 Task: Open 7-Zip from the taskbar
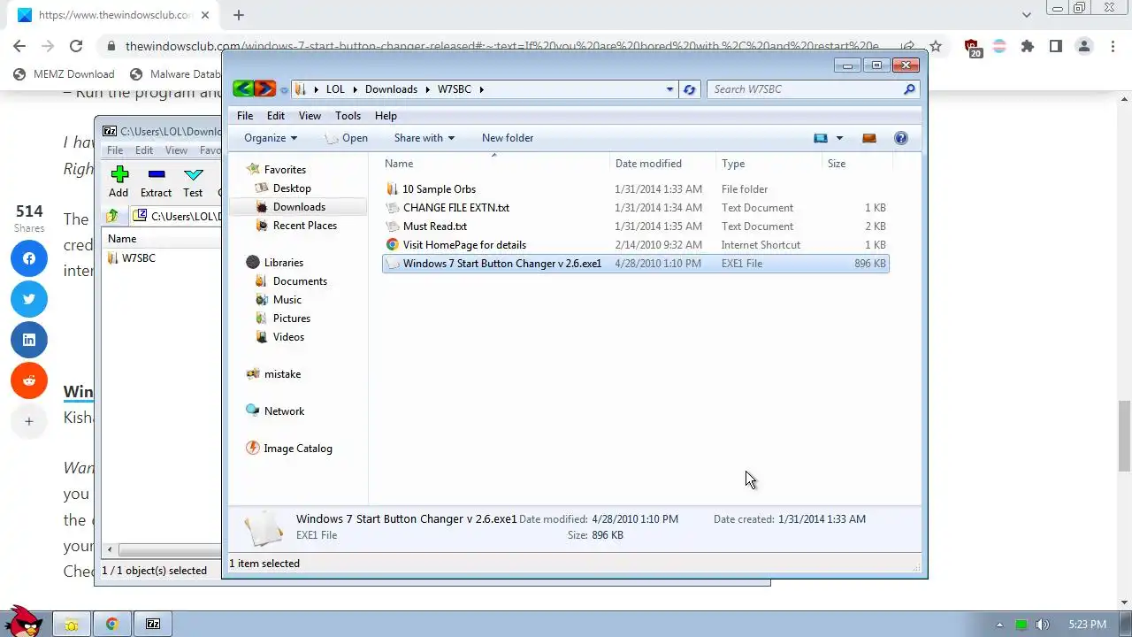click(153, 624)
